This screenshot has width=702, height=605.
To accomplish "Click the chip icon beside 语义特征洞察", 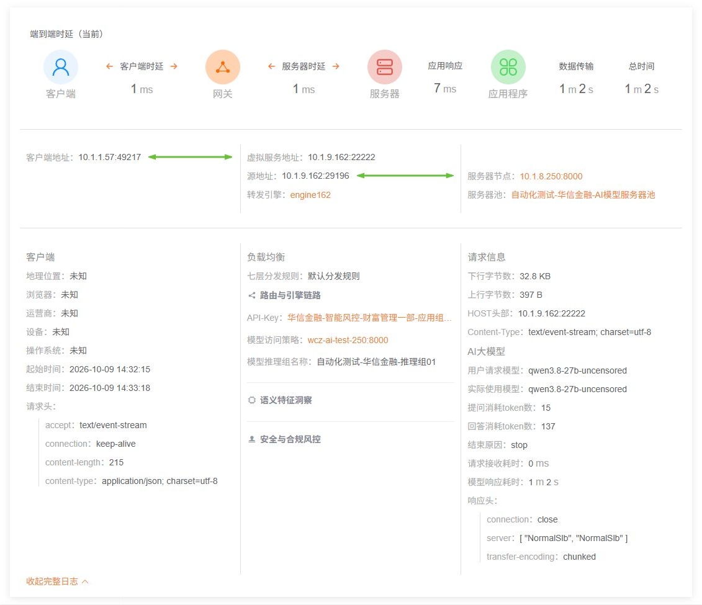I will [x=251, y=400].
